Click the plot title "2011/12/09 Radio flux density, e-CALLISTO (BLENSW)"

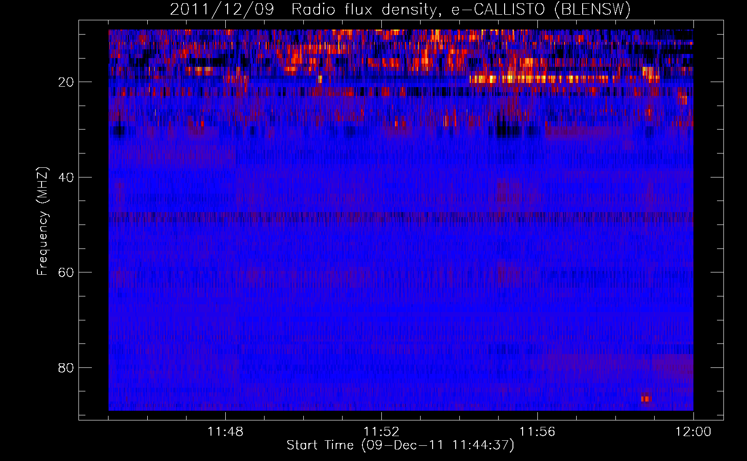click(400, 10)
